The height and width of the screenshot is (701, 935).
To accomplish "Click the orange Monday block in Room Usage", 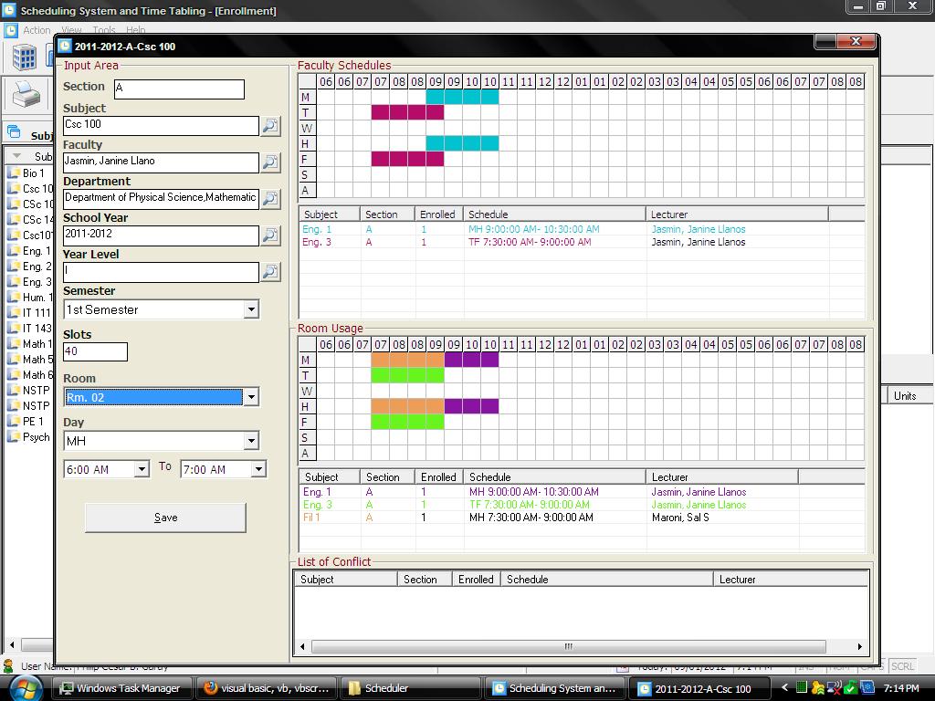I will 407,360.
